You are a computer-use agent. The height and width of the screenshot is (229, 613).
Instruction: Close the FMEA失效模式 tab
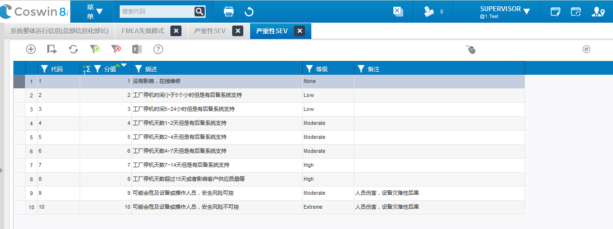176,31
